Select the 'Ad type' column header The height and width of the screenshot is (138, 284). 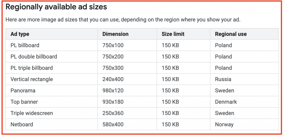click(20, 34)
